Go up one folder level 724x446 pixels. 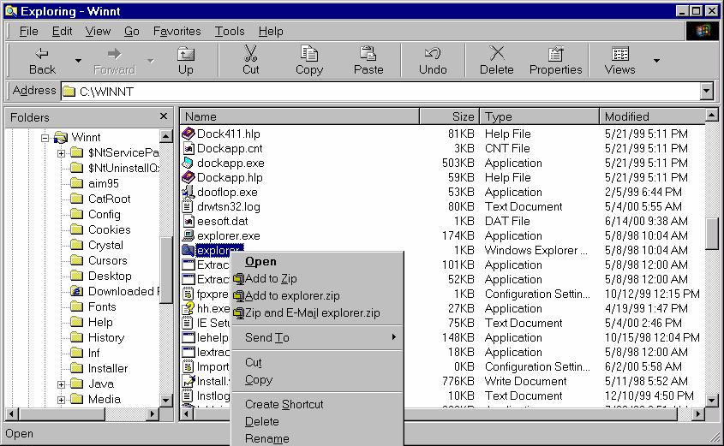186,61
